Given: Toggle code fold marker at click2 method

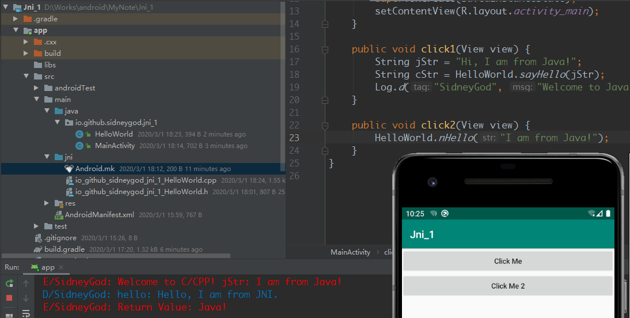Looking at the screenshot, I should 325,126.
